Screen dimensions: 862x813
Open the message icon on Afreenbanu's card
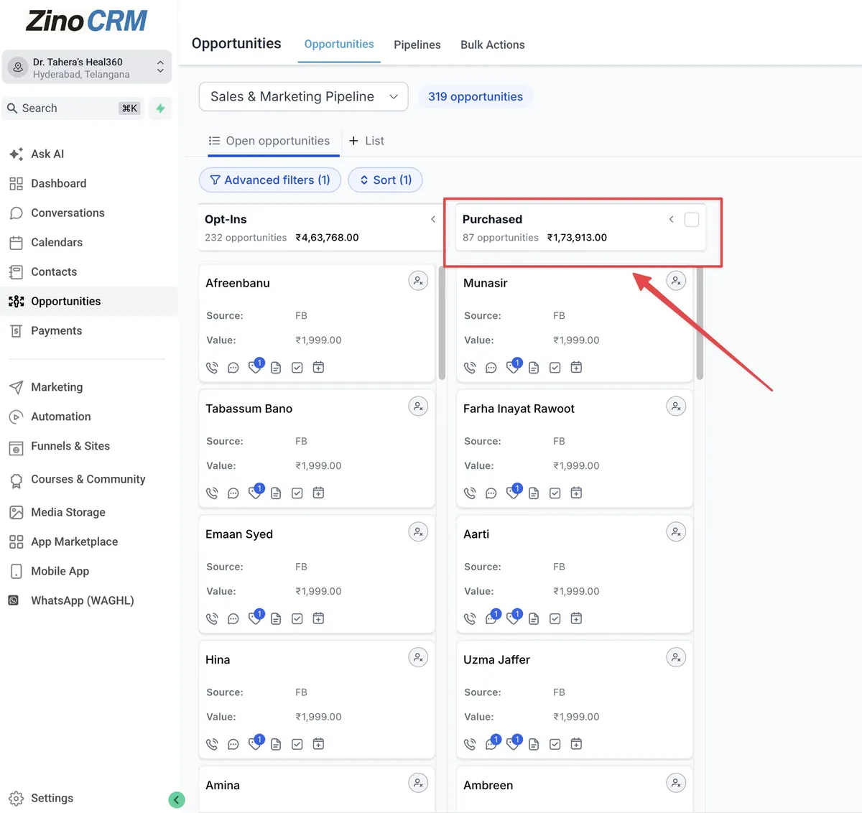[x=233, y=368]
